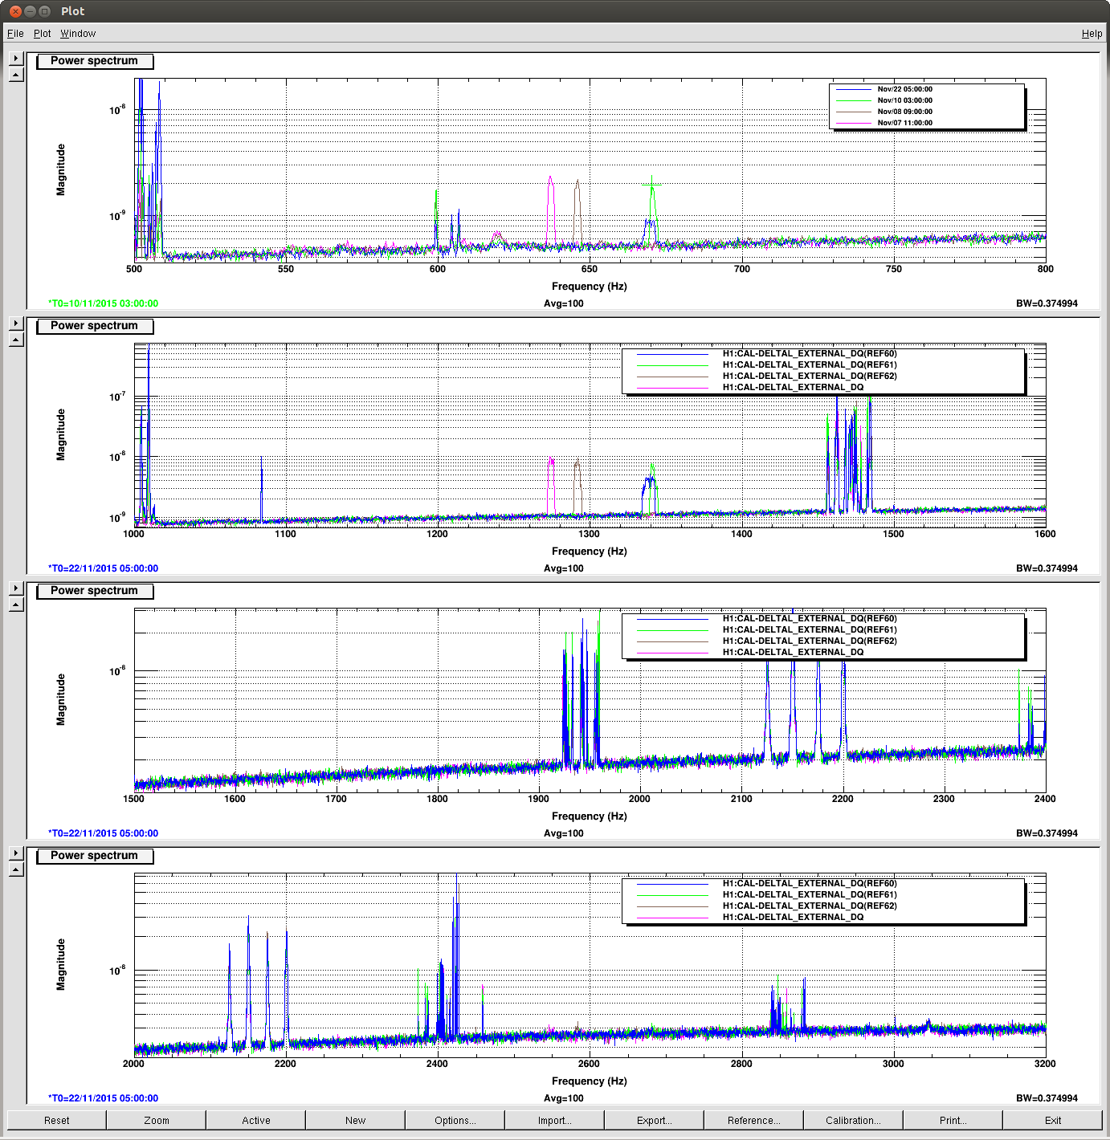Click H1:CAL-DELTAL_EXTERNAL_DQ legend entry in fourth plot

pos(793,917)
